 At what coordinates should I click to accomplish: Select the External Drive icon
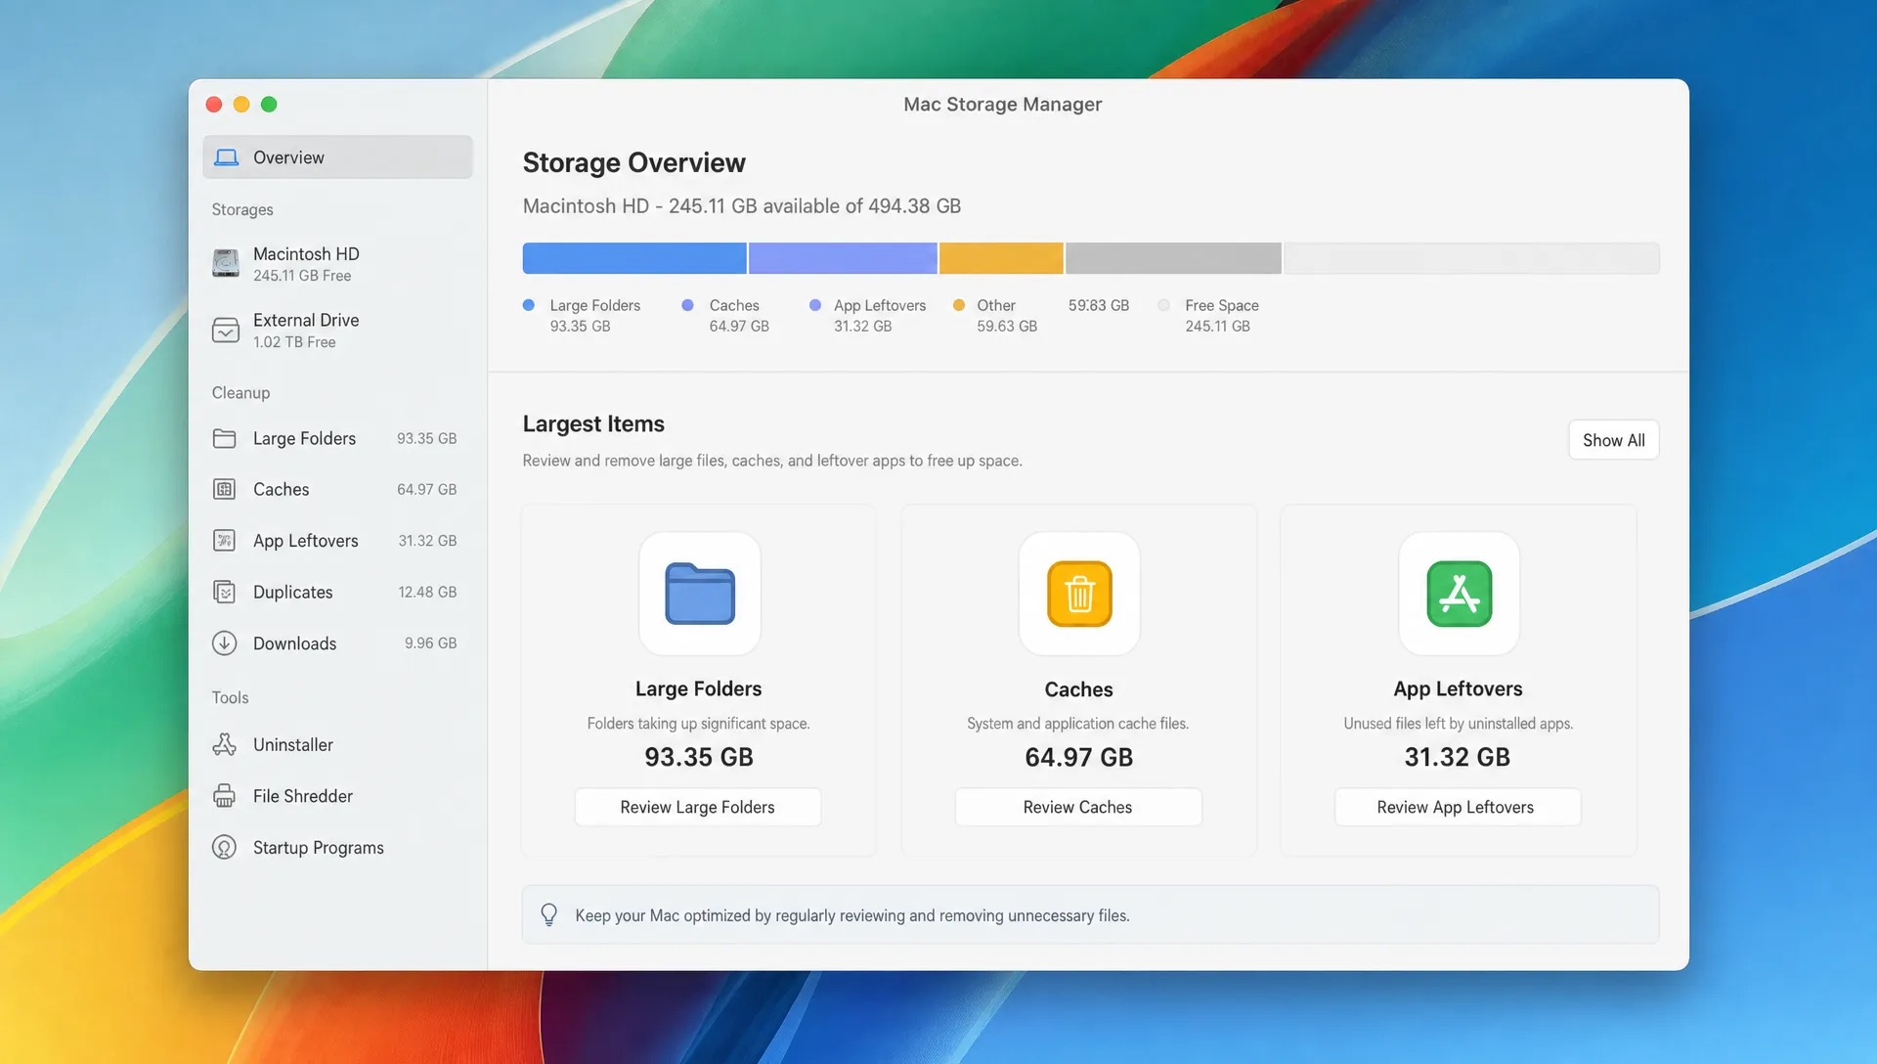click(x=226, y=331)
